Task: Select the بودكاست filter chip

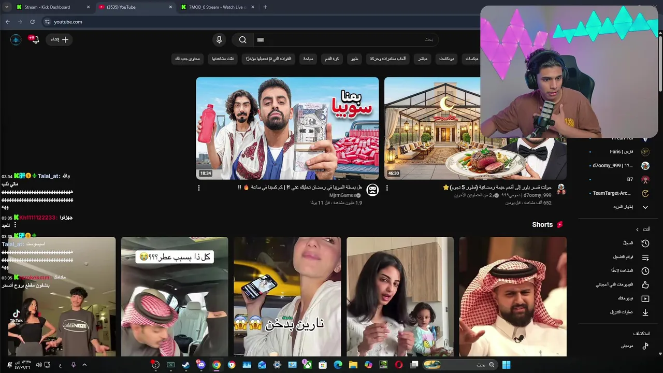Action: (x=446, y=59)
